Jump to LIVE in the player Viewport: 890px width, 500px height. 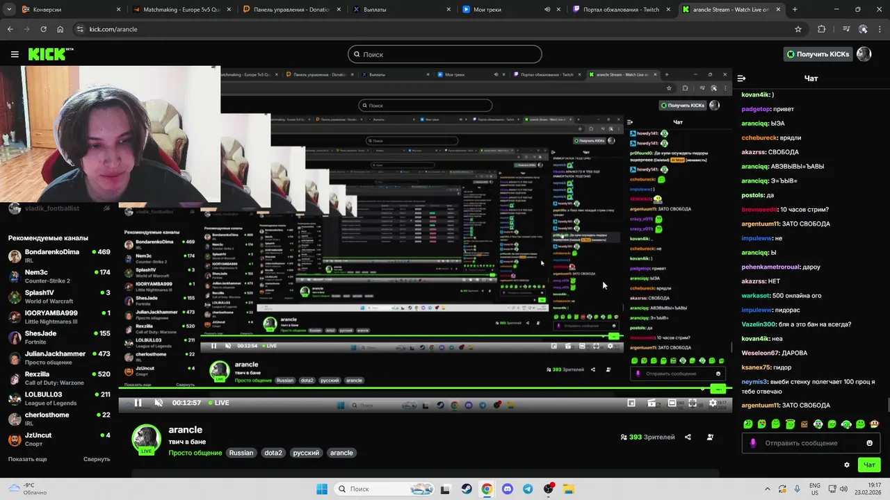pos(218,403)
